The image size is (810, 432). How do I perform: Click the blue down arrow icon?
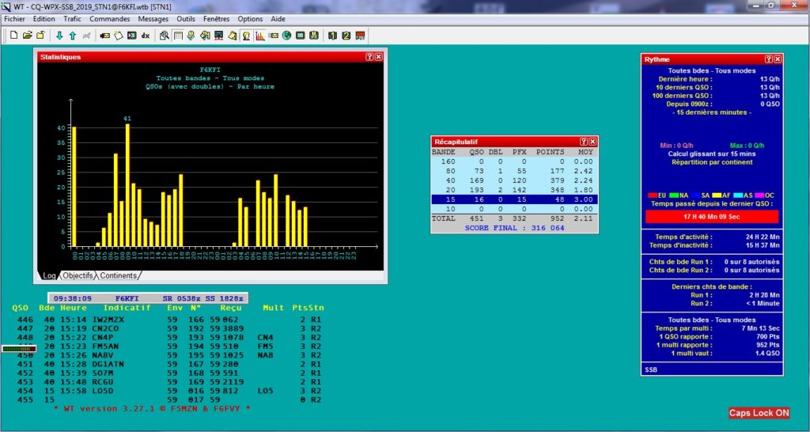(x=59, y=35)
